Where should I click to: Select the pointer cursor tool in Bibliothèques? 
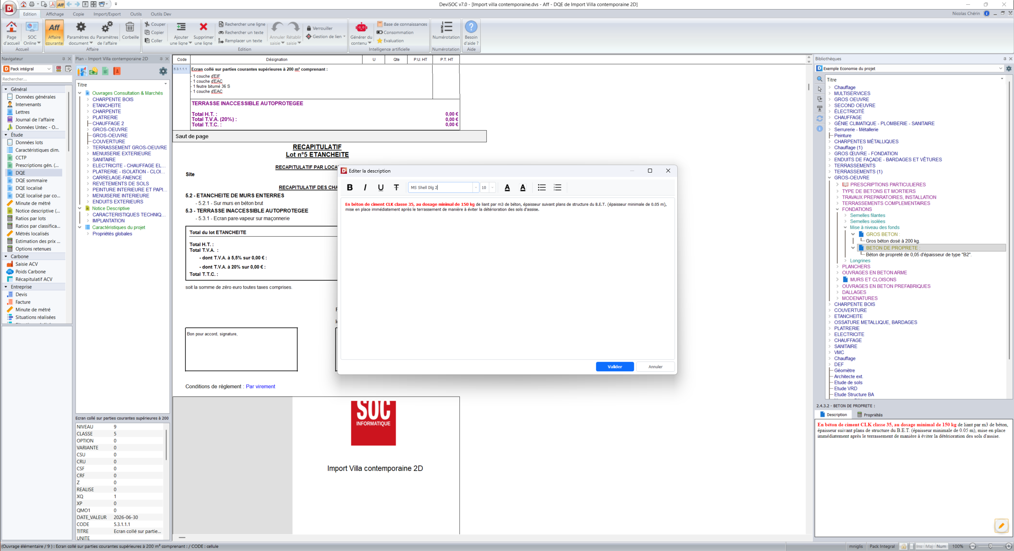[820, 89]
